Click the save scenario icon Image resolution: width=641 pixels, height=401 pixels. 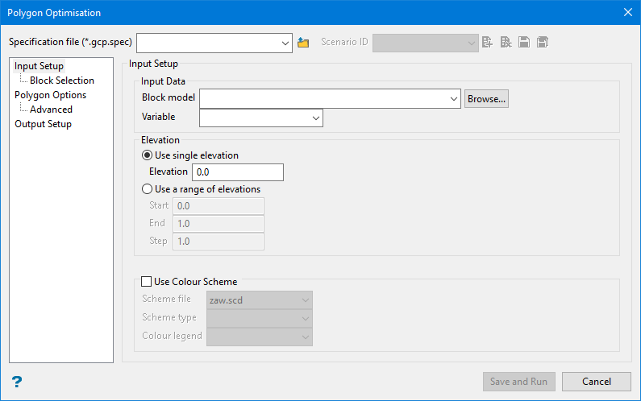point(524,43)
